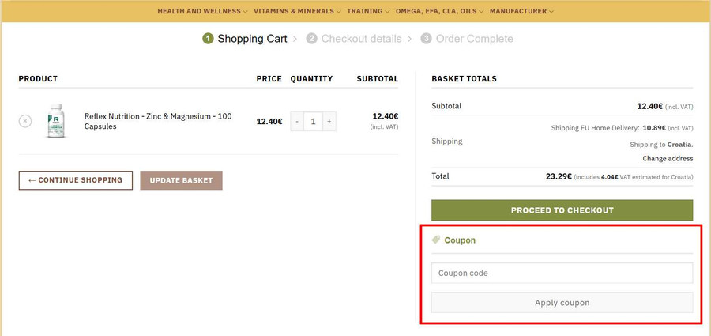The height and width of the screenshot is (336, 711).
Task: Open the Reflex Nutrition product link
Action: pyautogui.click(x=158, y=121)
